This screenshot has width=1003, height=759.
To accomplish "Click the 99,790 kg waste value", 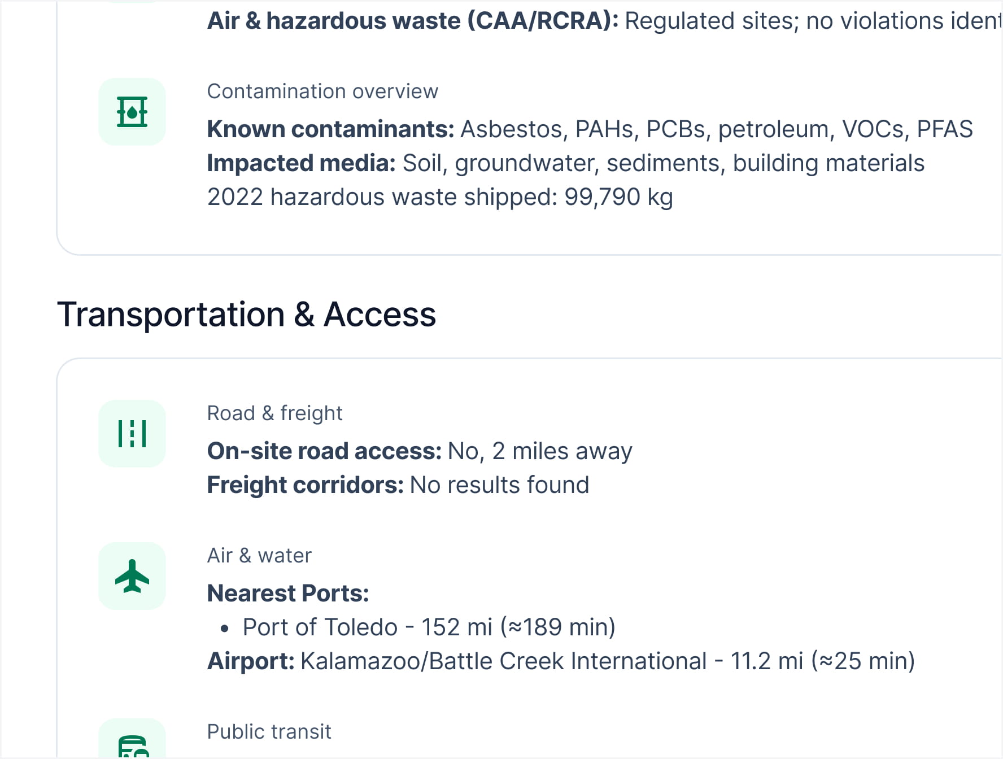I will 618,197.
